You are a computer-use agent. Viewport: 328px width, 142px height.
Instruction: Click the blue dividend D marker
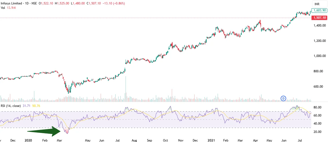click(x=284, y=98)
